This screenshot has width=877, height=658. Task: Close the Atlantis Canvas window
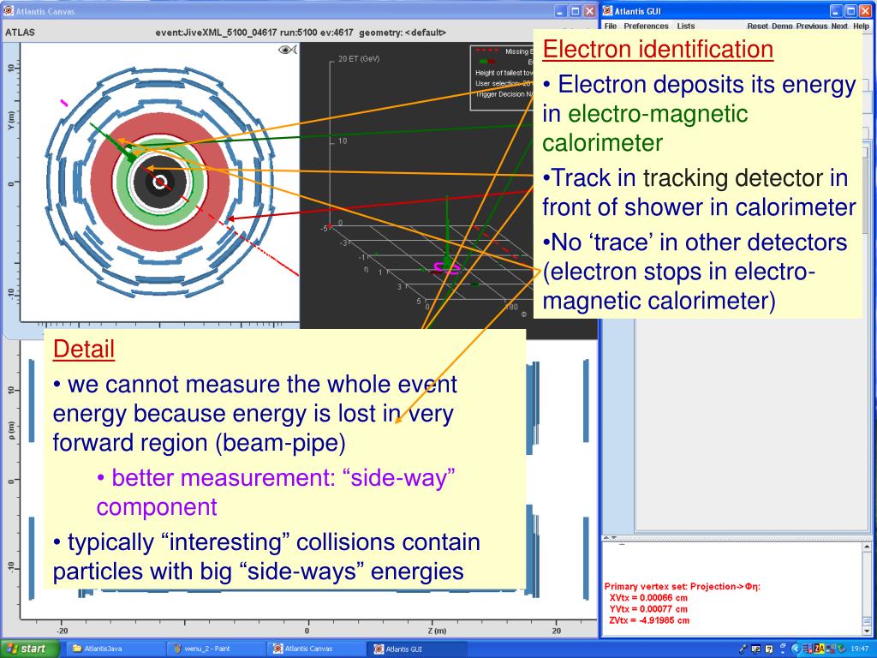coord(589,10)
